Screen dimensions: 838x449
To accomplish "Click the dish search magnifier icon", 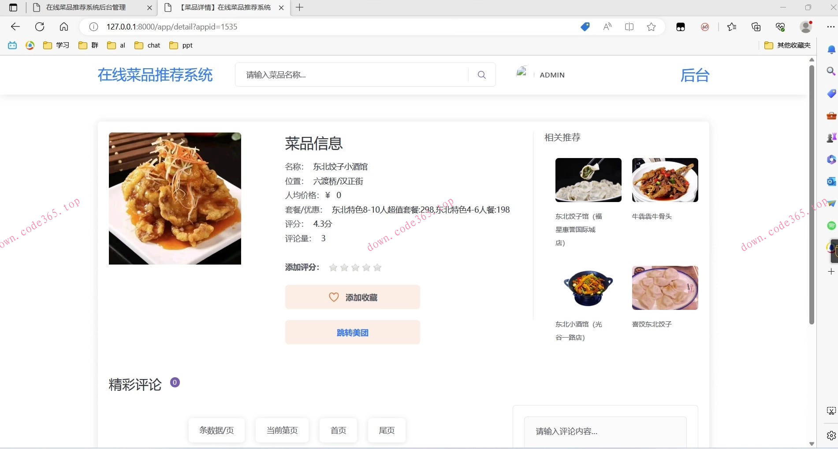I will point(481,74).
